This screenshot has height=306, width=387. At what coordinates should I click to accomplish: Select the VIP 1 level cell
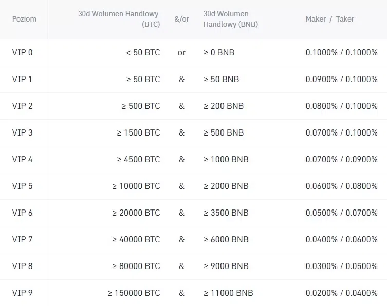(23, 79)
